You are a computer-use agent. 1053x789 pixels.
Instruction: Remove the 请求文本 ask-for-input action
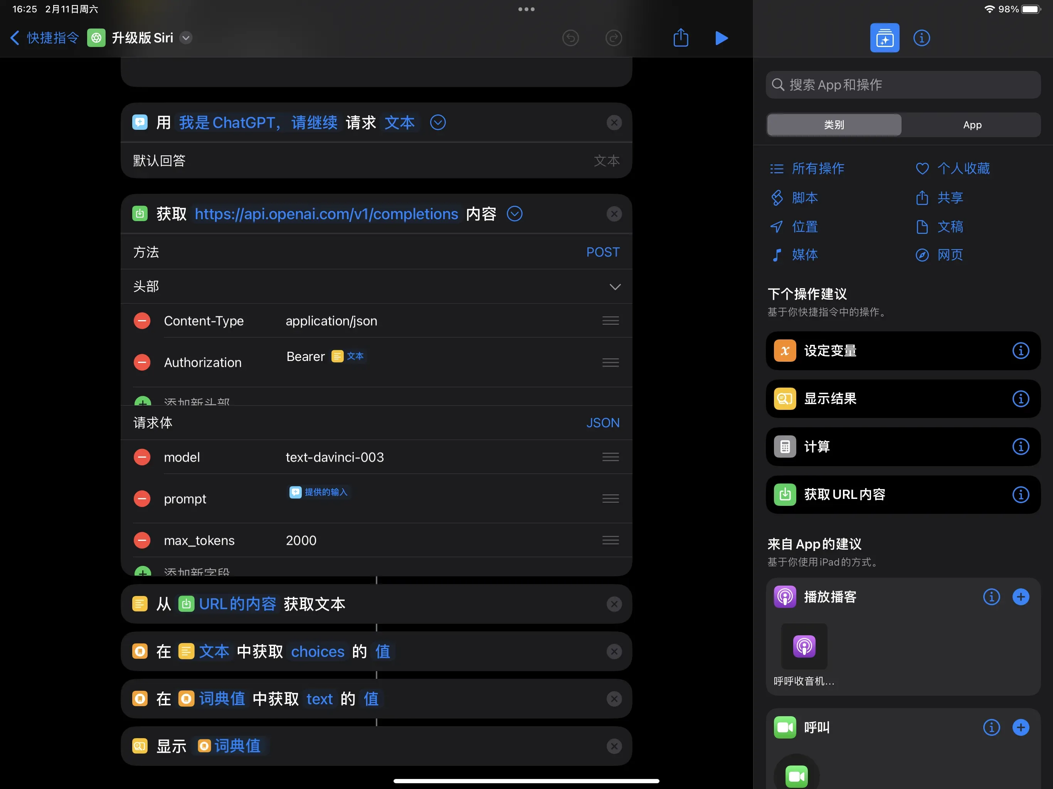pos(614,123)
